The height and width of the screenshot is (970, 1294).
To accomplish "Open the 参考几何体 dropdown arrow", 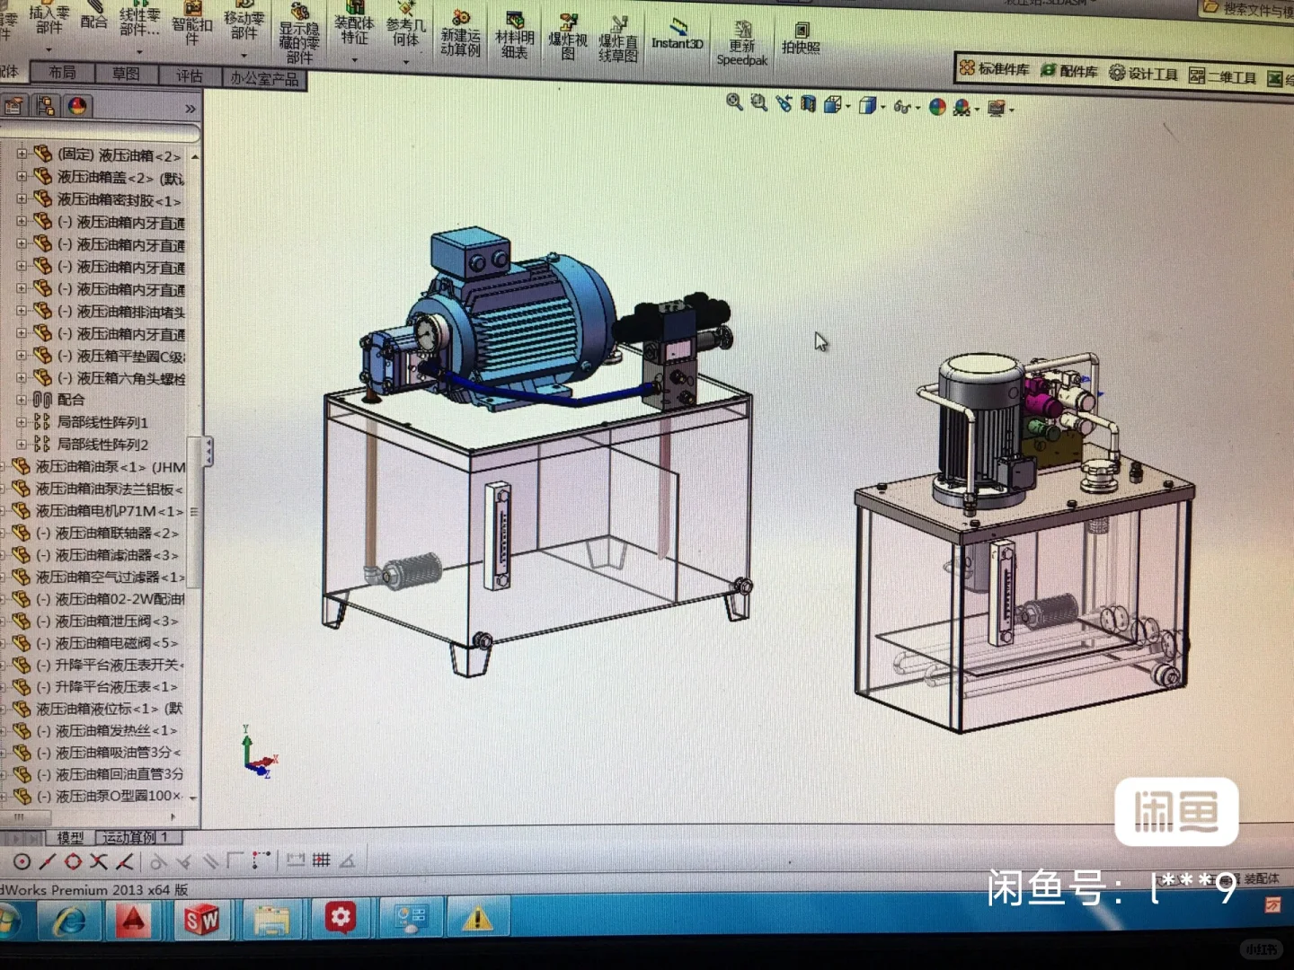I will tap(406, 61).
